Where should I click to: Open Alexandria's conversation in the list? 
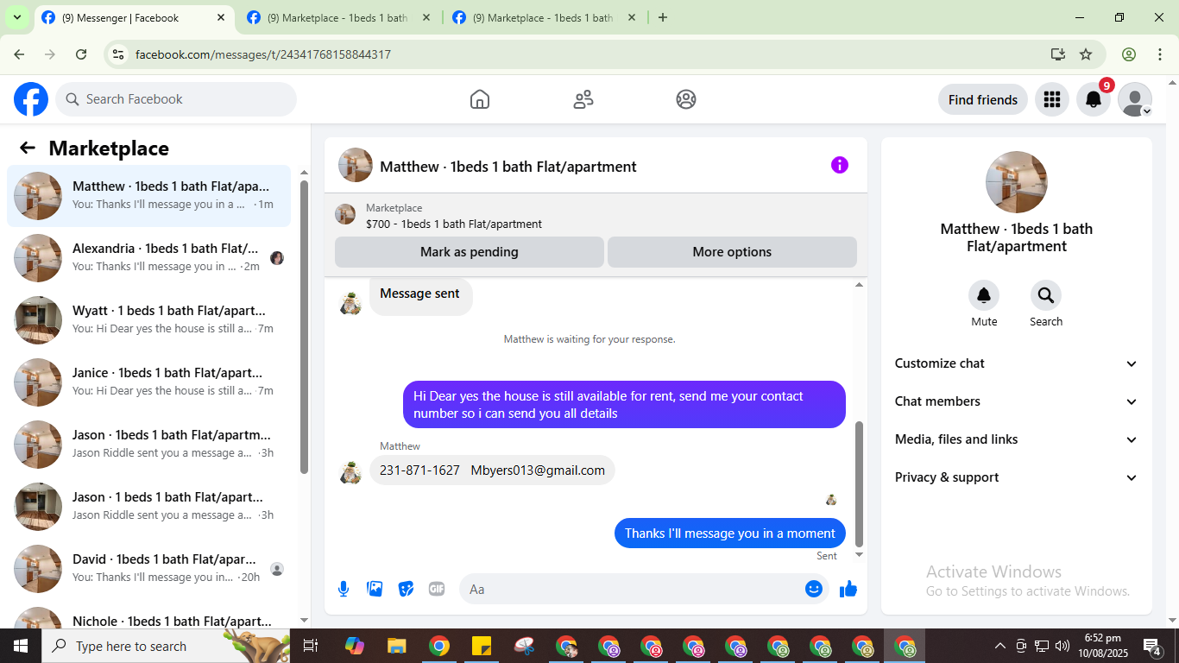click(148, 258)
